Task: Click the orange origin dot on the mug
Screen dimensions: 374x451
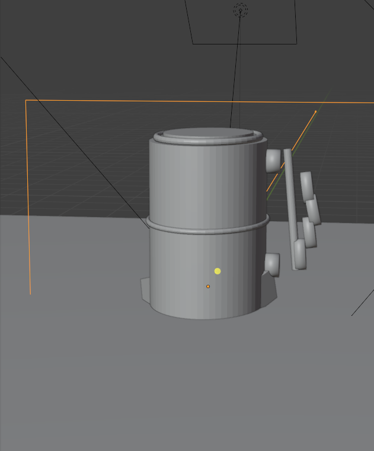Action: tap(208, 286)
